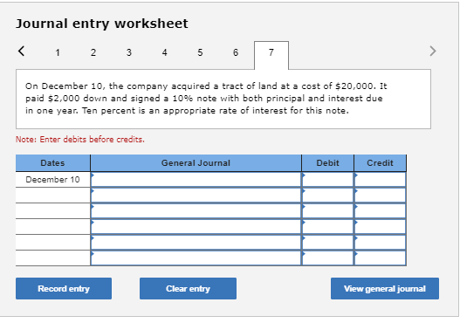Select Credit cell in last row

point(381,258)
